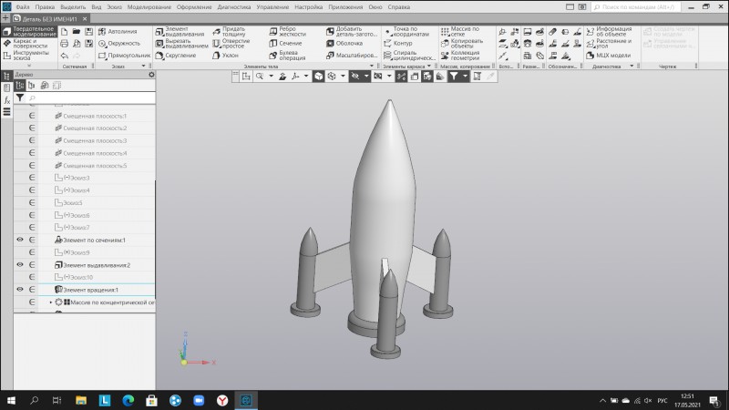Click the Спираль цилиндрическая tool
The width and height of the screenshot is (729, 410).
pos(409,56)
